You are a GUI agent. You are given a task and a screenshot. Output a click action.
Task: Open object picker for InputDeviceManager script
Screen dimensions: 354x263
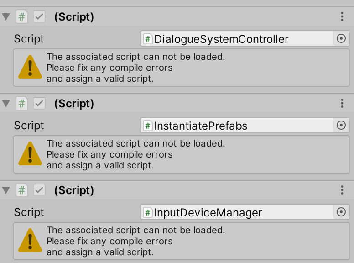341,212
